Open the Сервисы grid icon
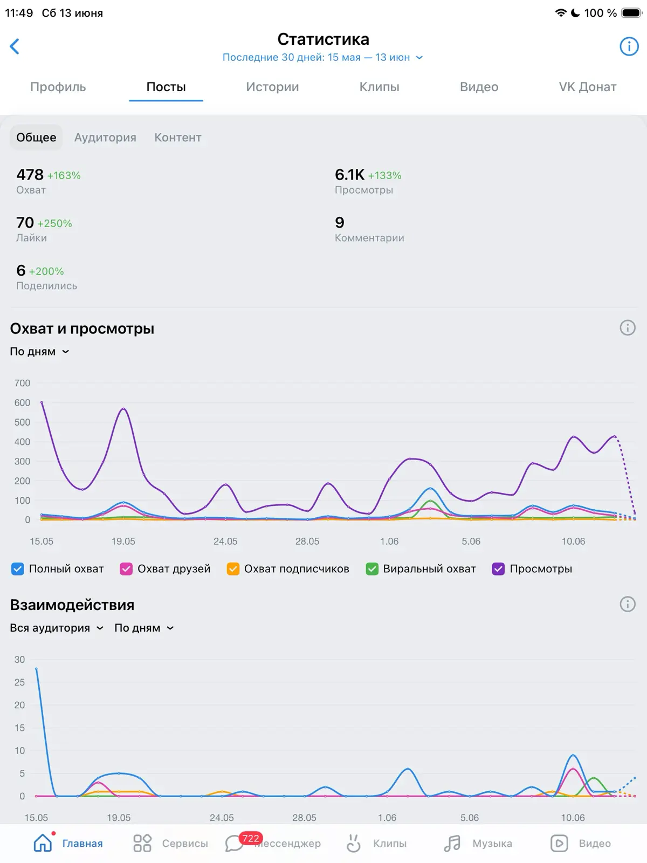 (142, 843)
